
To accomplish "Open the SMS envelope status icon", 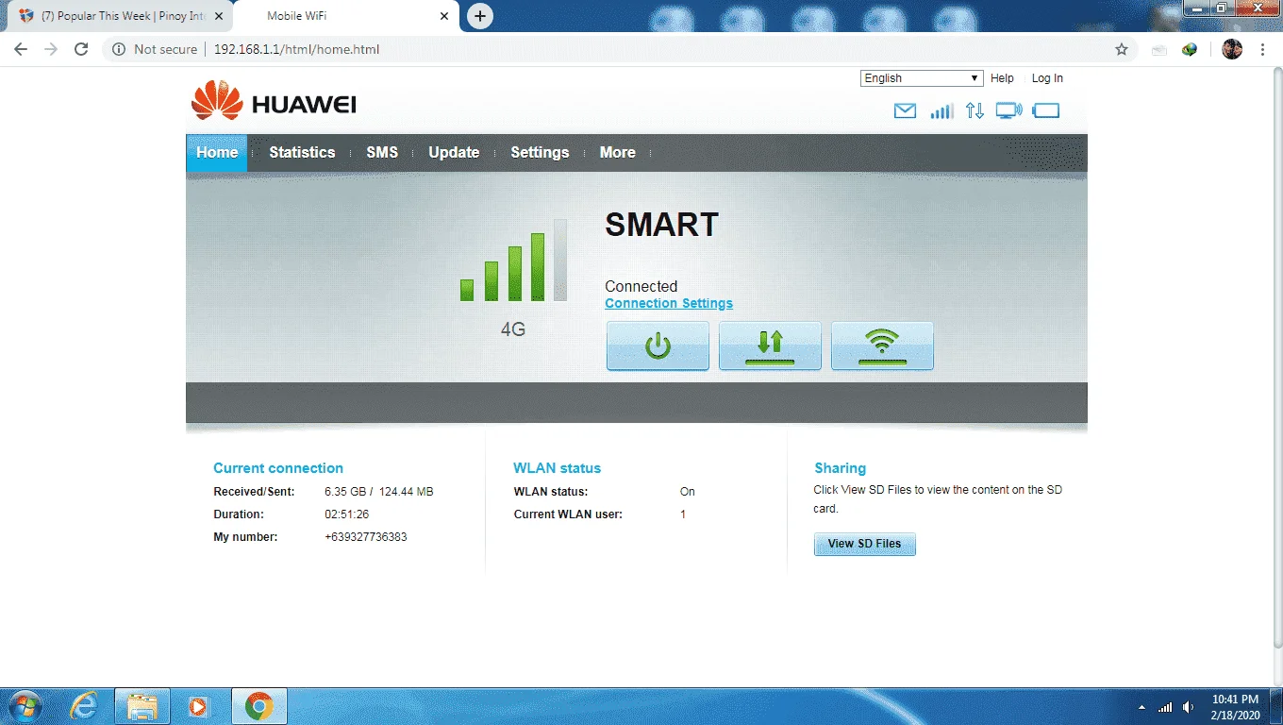I will pyautogui.click(x=905, y=110).
